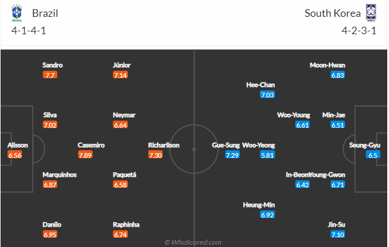Click the Hee-Chan player name
Viewport: 389px width, 247px height.
coord(260,85)
